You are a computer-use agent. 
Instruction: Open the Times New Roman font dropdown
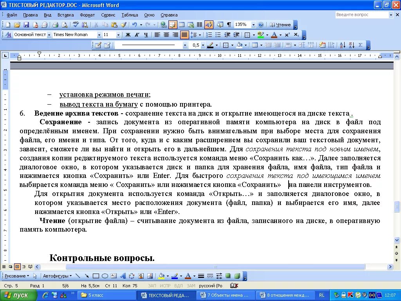pyautogui.click(x=99, y=35)
